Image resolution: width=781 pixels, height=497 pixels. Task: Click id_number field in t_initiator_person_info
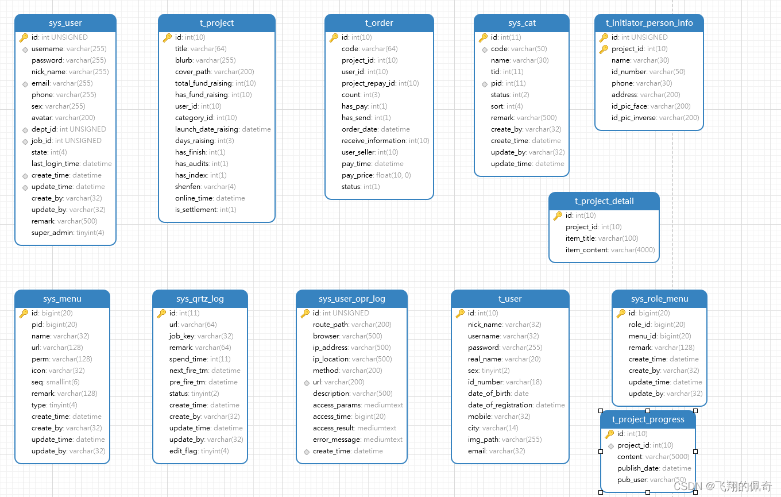click(649, 72)
